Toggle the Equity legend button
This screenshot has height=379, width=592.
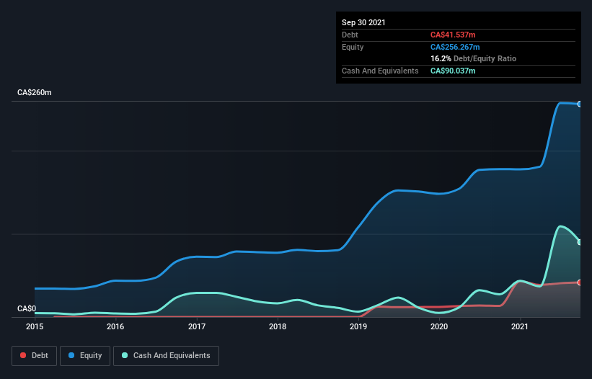pyautogui.click(x=85, y=356)
